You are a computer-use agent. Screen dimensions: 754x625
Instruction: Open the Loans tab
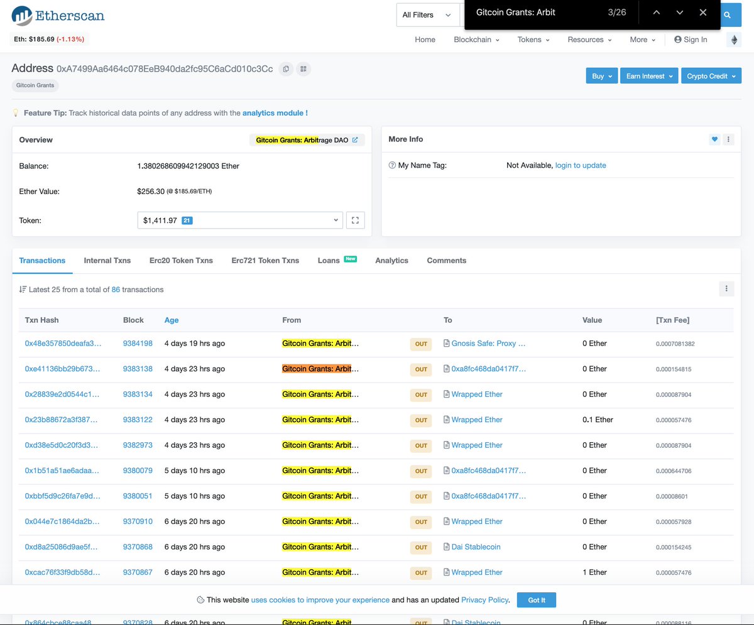click(x=337, y=260)
